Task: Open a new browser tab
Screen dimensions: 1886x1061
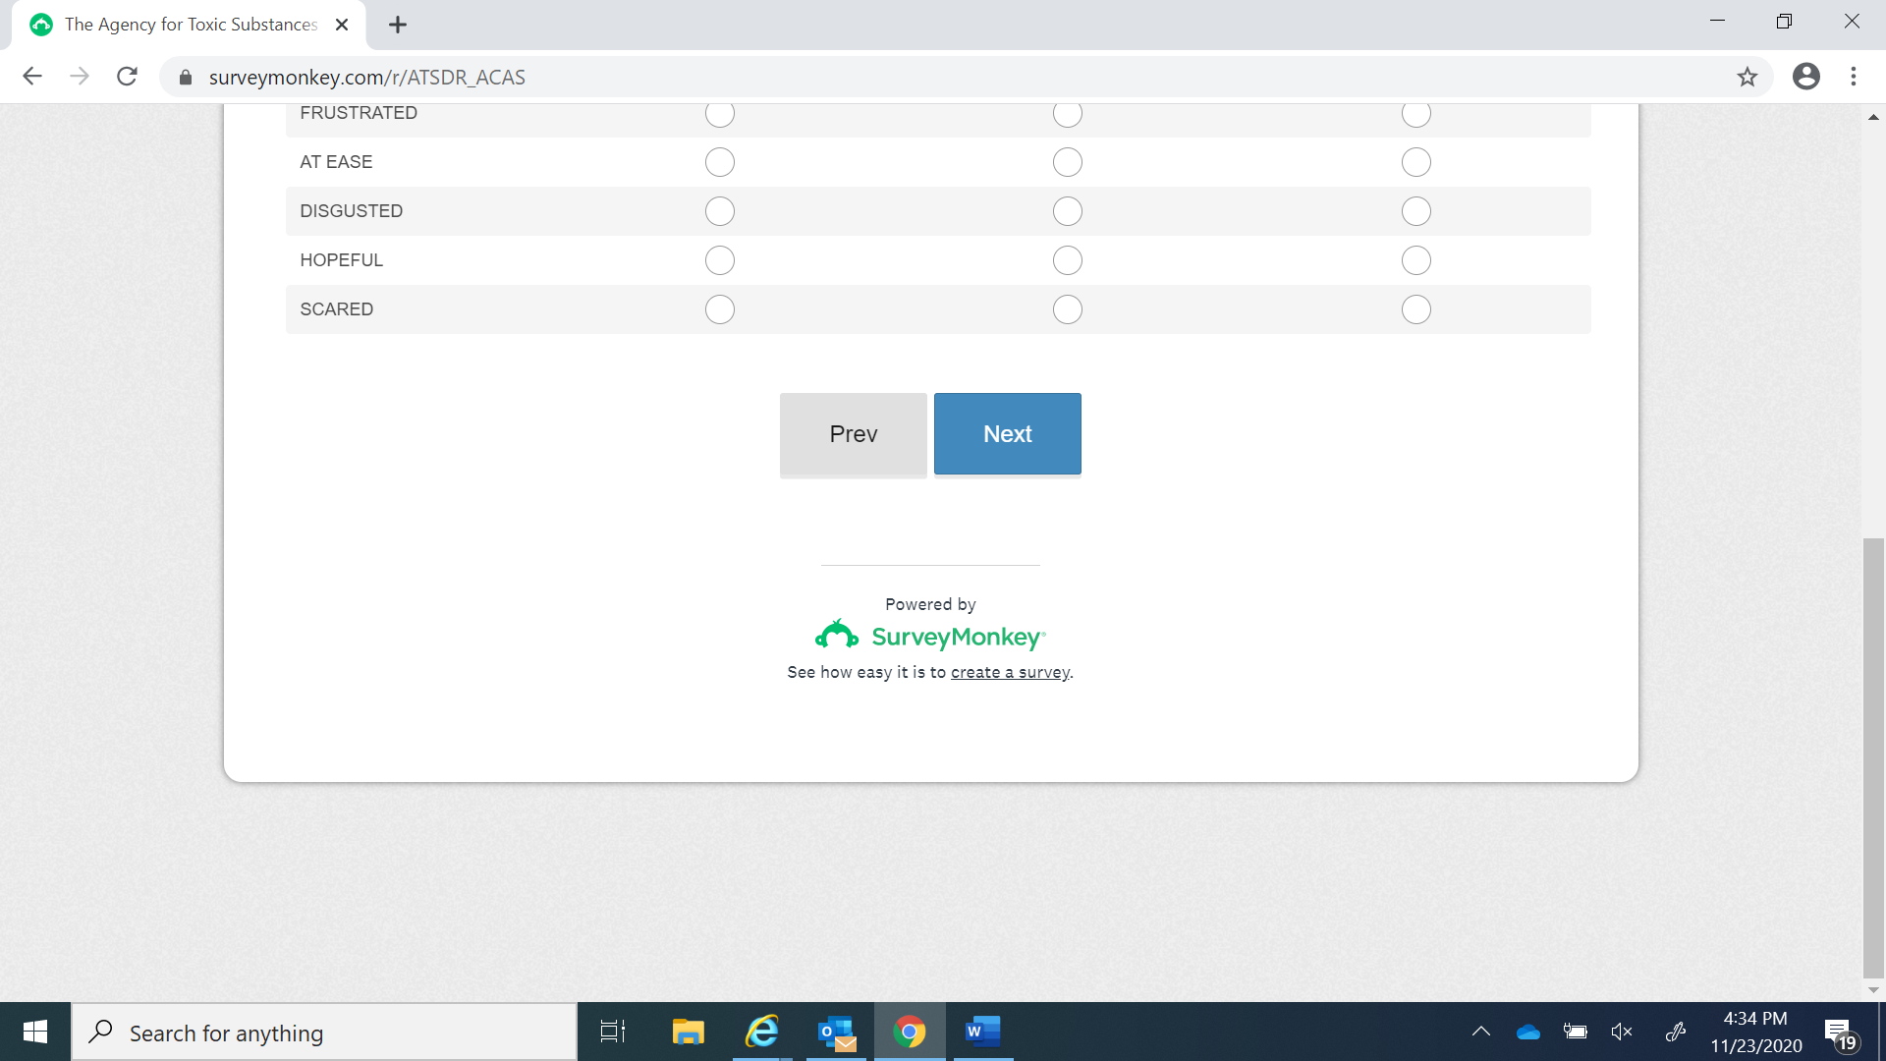Action: (x=398, y=25)
